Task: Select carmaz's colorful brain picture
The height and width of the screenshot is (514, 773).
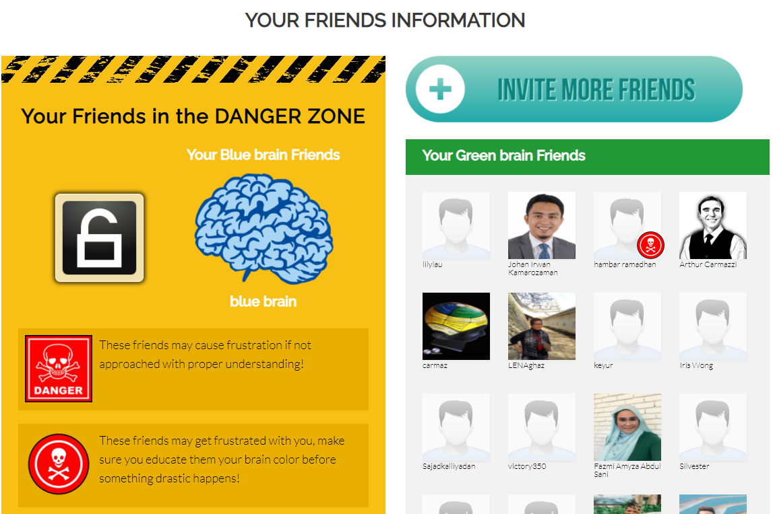Action: pyautogui.click(x=456, y=326)
